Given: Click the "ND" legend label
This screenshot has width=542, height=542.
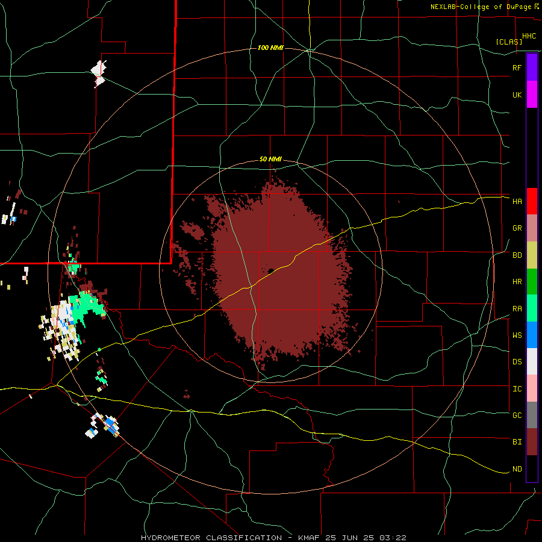Looking at the screenshot, I should point(517,469).
